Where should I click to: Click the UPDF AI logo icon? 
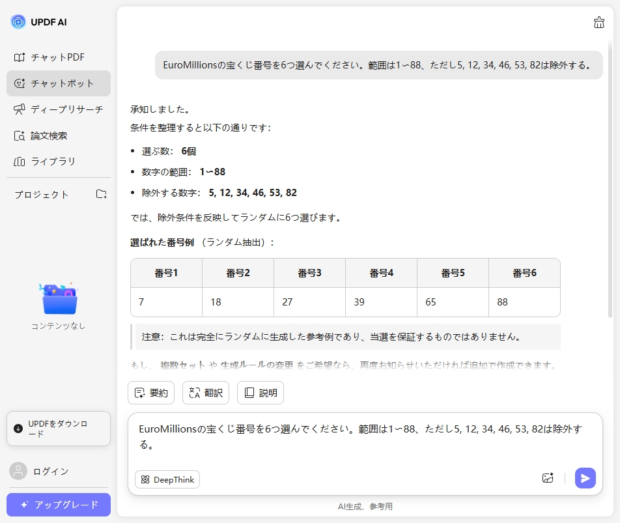[x=18, y=21]
